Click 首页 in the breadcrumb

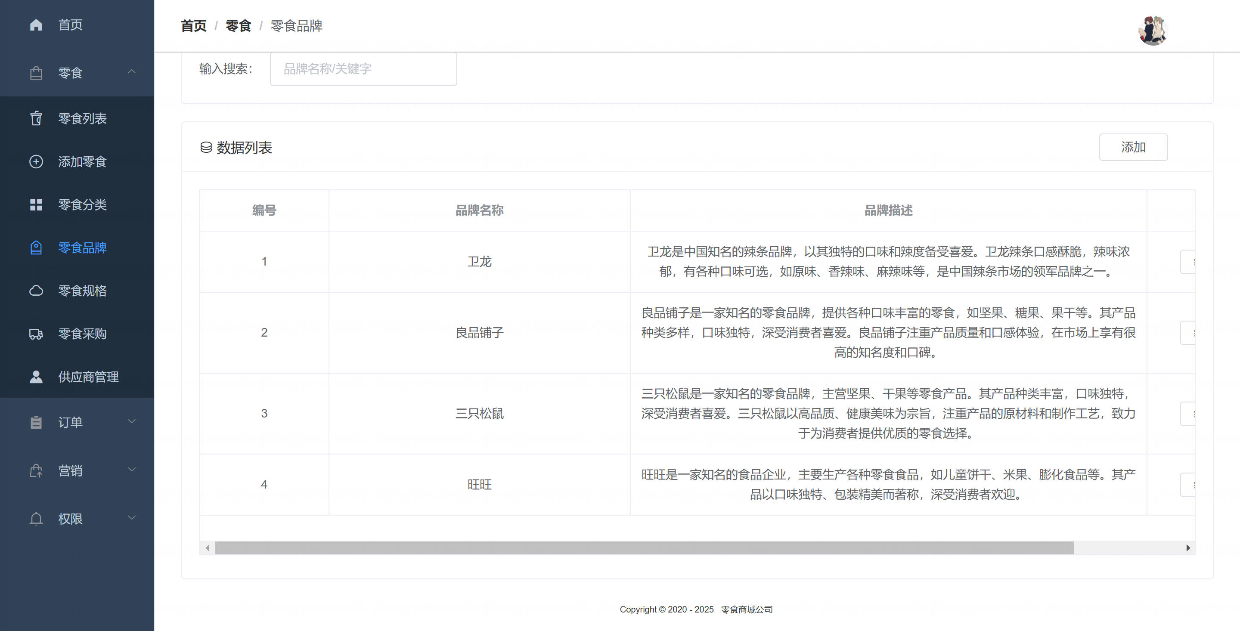tap(193, 26)
